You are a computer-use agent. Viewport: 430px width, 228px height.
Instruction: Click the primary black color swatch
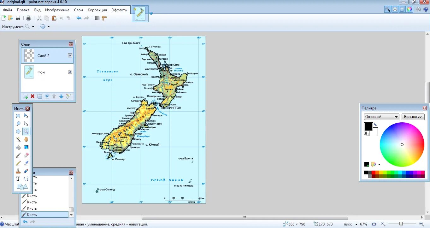pos(368,127)
